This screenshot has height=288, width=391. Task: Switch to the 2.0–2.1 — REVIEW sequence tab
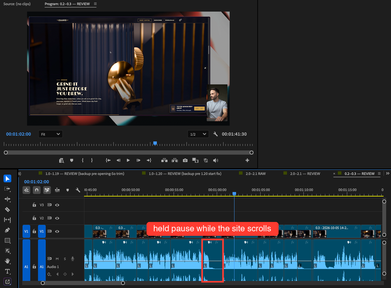305,174
